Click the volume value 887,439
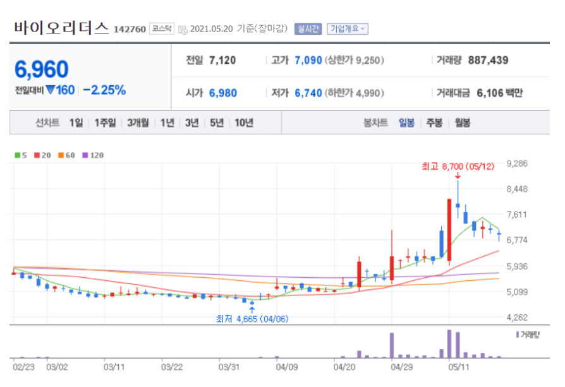Screen dimensions: 565x387 click(x=488, y=60)
